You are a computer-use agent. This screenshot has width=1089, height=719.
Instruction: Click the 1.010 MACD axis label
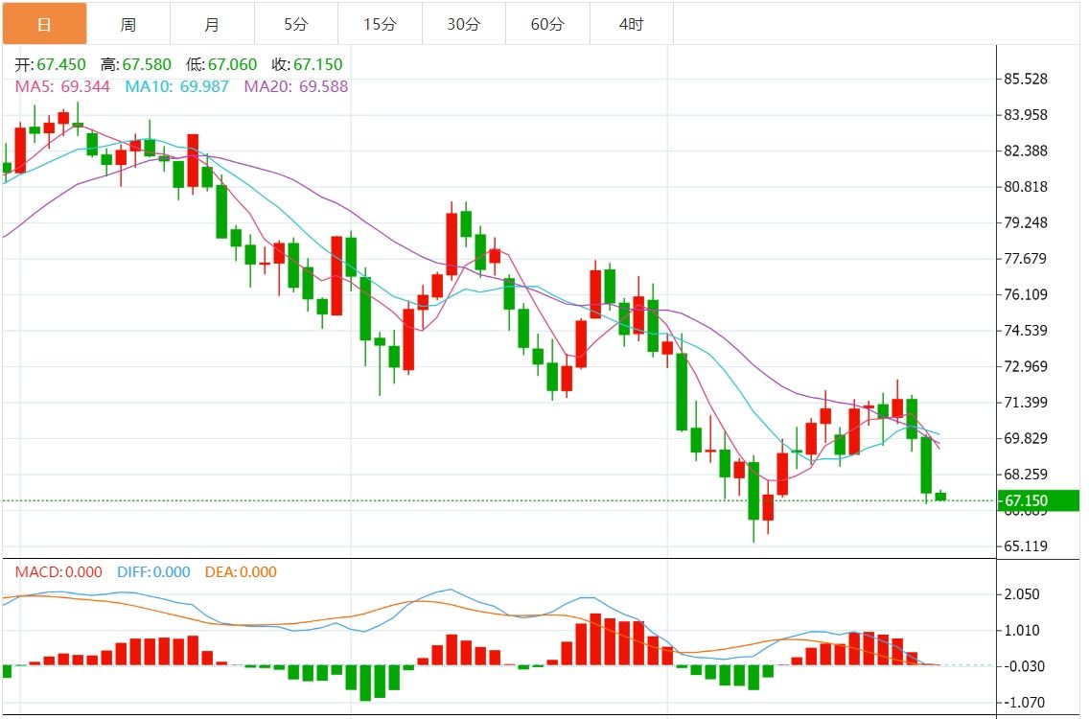(1022, 631)
